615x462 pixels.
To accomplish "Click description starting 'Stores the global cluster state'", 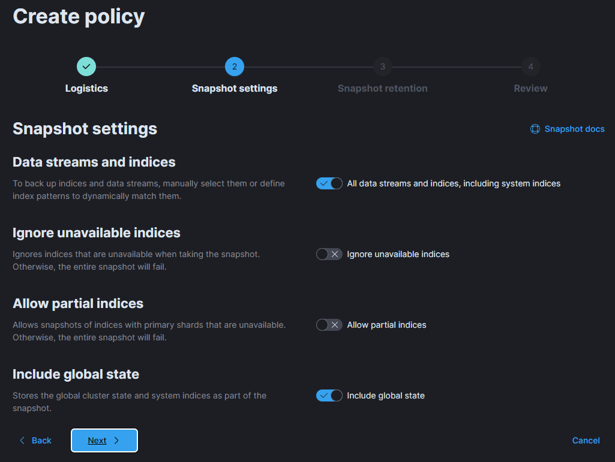I will [x=140, y=402].
